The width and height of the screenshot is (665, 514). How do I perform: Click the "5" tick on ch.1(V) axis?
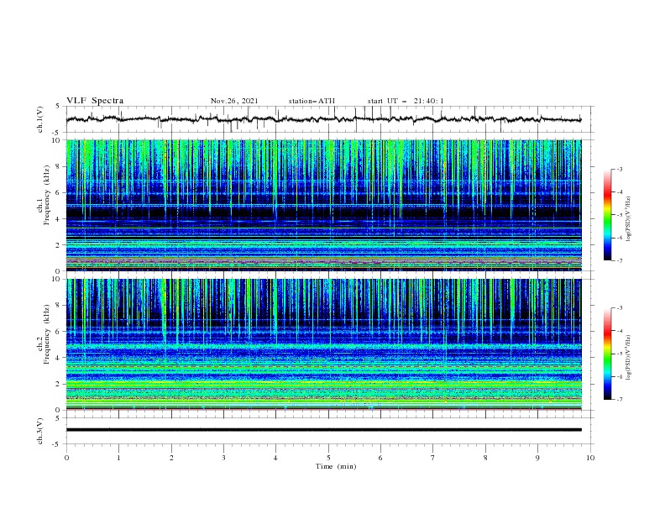59,106
